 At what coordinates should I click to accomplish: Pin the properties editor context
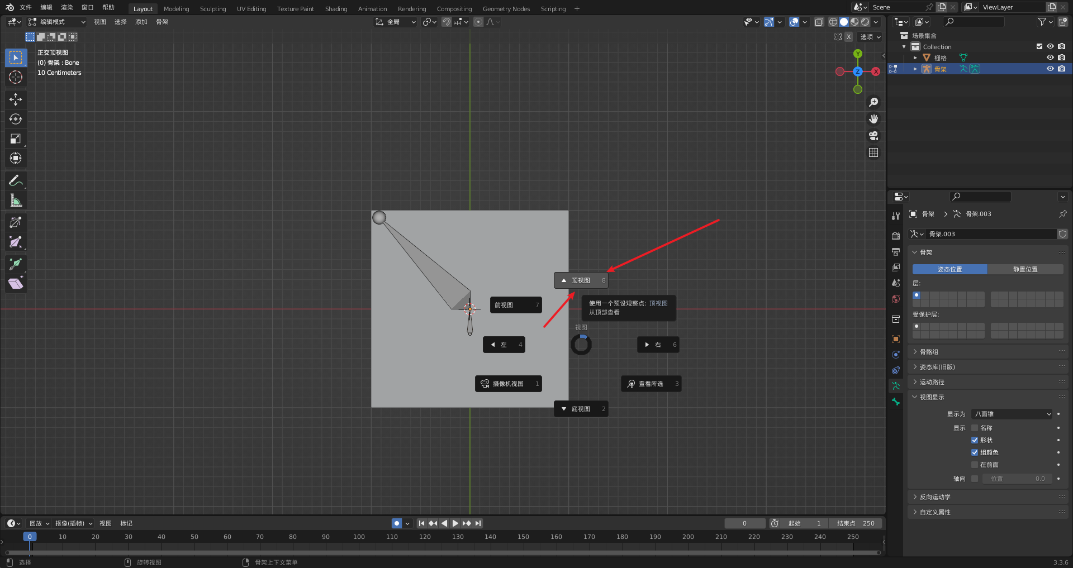click(x=1062, y=214)
